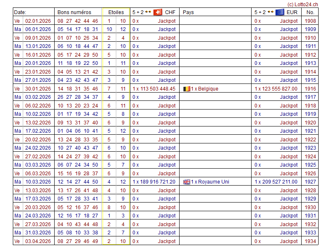Open draw number 1908
Image resolution: width=331 pixels, height=248 pixels.
[x=310, y=21]
